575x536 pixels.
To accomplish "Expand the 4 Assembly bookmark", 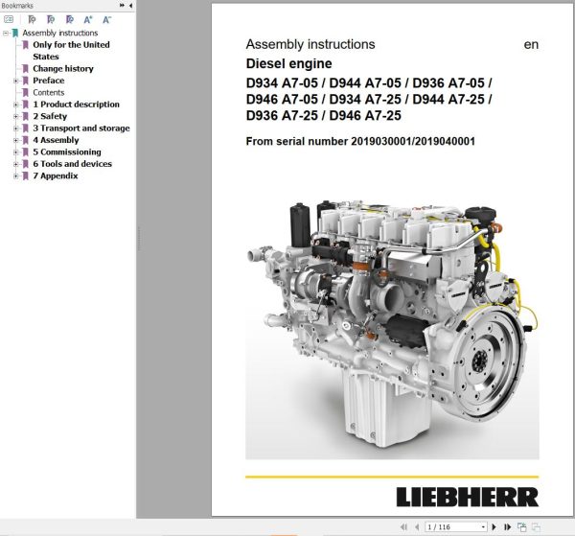I will click(x=15, y=140).
